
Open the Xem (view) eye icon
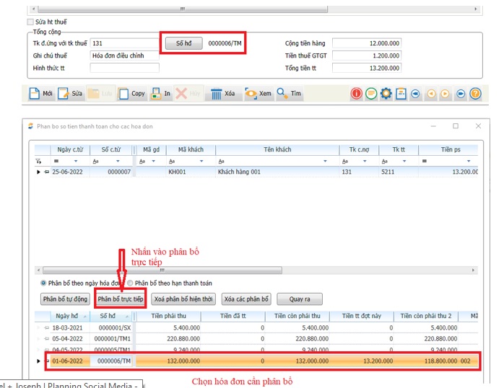coord(251,94)
